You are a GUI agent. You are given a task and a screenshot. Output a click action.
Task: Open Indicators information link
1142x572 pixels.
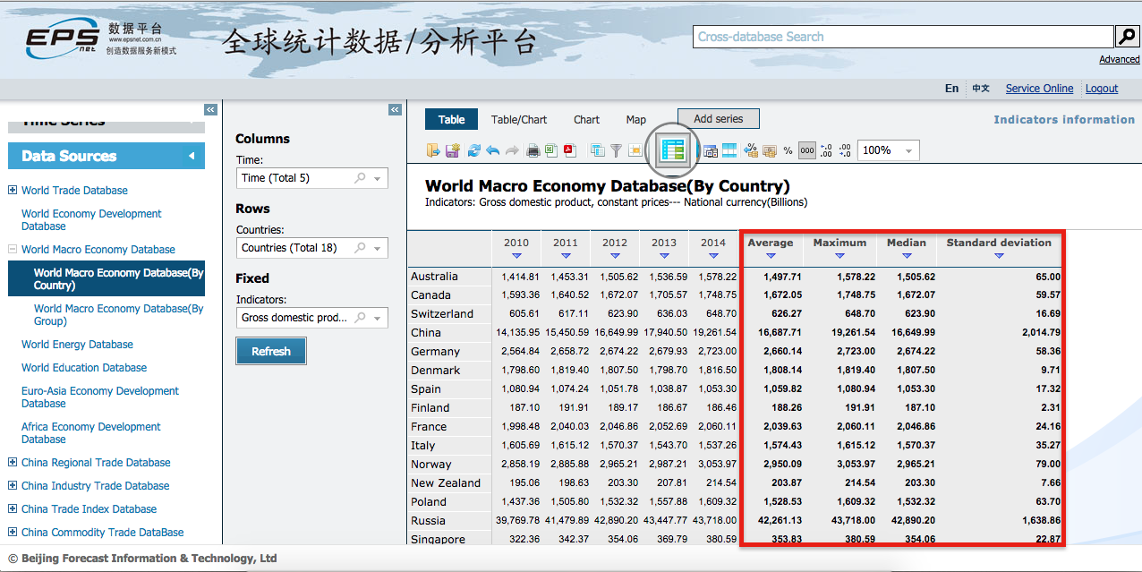point(1064,119)
